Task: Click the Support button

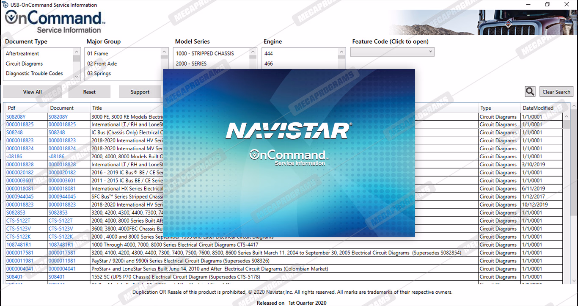Action: coord(140,92)
